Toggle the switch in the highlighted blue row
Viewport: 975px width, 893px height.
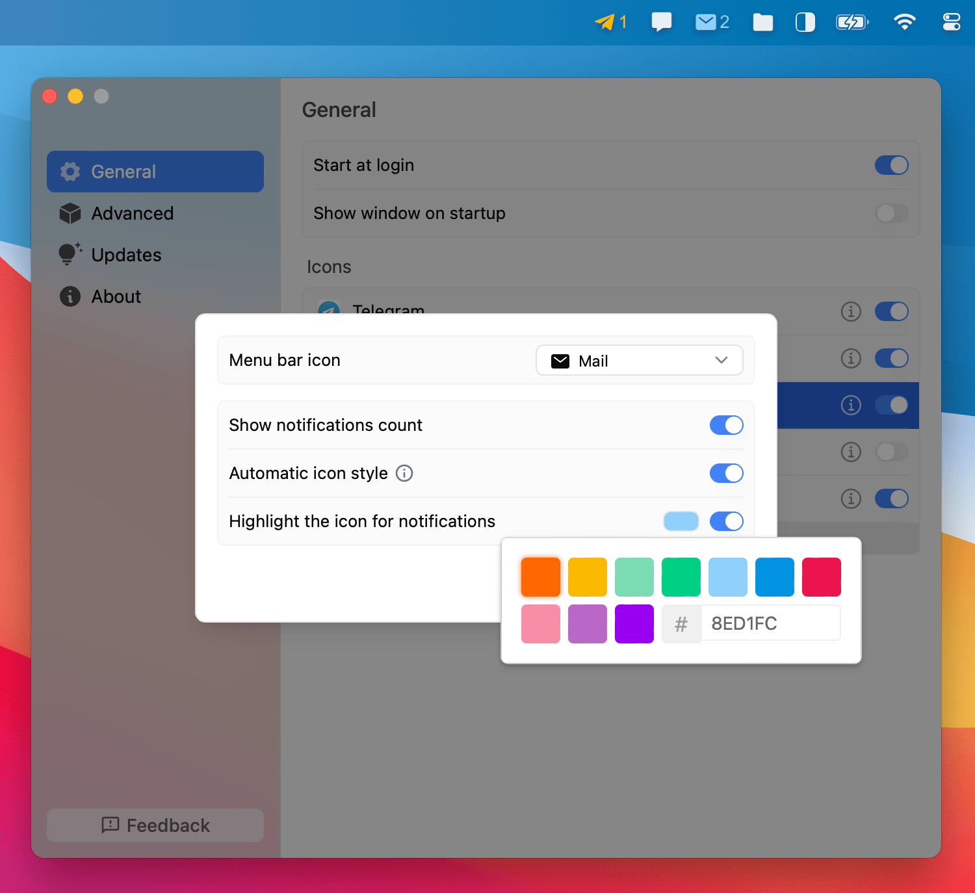click(x=892, y=405)
